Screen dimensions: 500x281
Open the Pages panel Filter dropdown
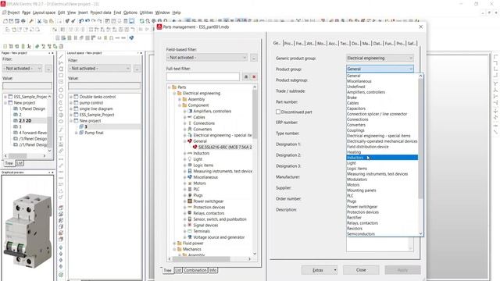coord(40,68)
